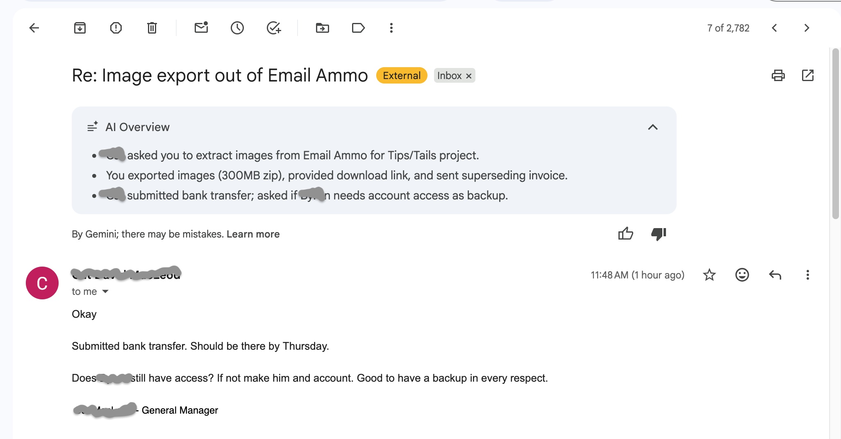Mark the email as unread
841x439 pixels.
click(x=201, y=28)
